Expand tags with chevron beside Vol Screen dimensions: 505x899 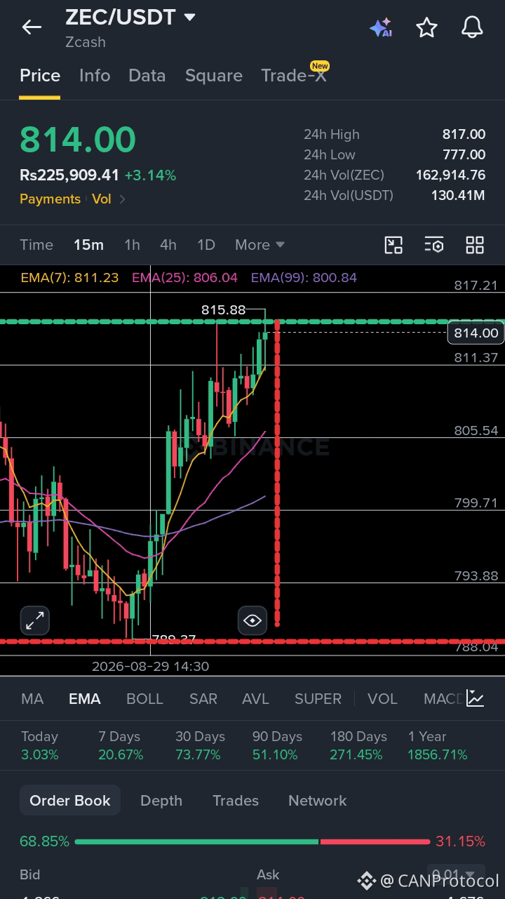[x=122, y=199]
